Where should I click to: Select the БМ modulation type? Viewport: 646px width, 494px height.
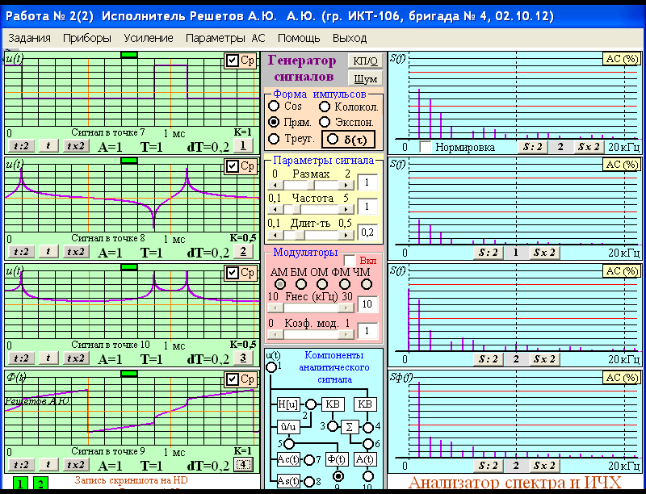tap(301, 284)
